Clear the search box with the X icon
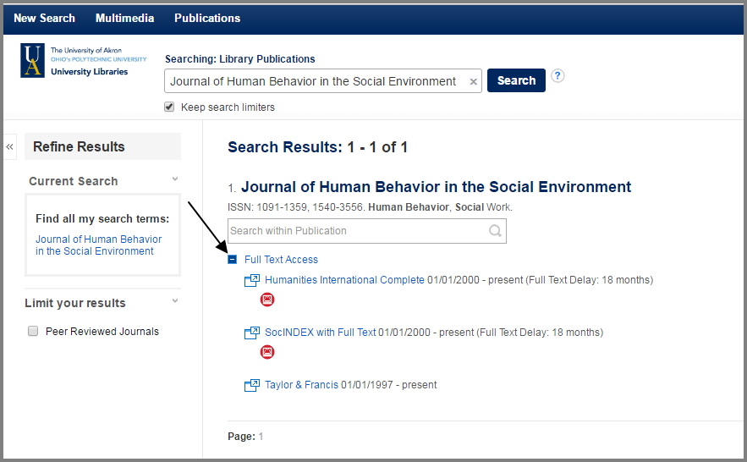 coord(473,82)
